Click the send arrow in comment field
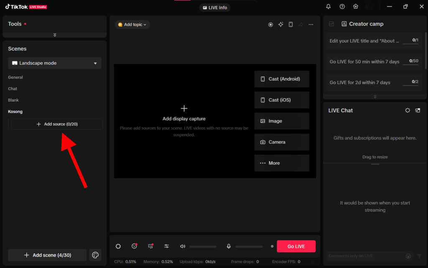 [x=419, y=256]
